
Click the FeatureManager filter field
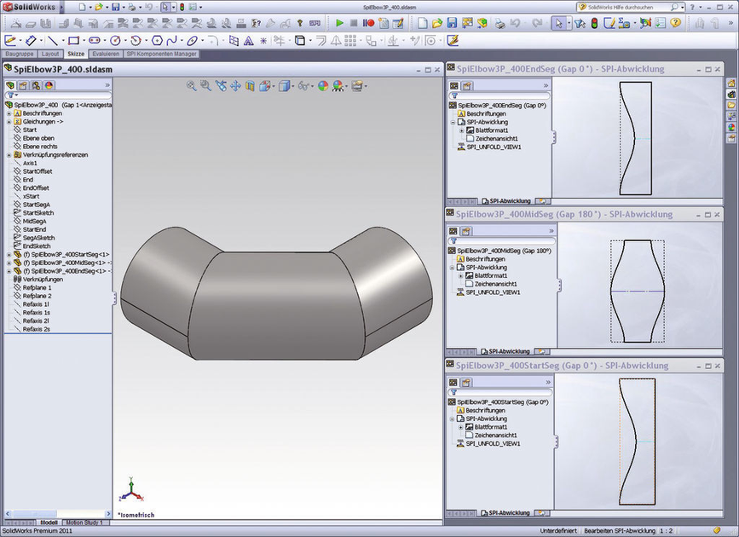[58, 95]
